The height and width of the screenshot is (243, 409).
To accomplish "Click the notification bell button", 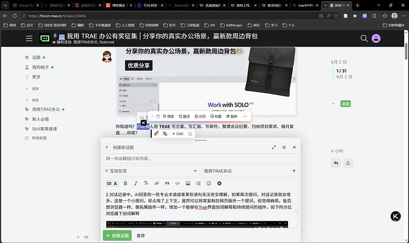I will (348, 163).
